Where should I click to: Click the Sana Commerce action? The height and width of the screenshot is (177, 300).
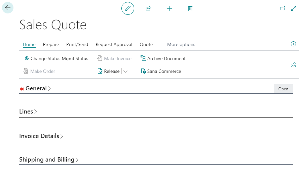161,71
